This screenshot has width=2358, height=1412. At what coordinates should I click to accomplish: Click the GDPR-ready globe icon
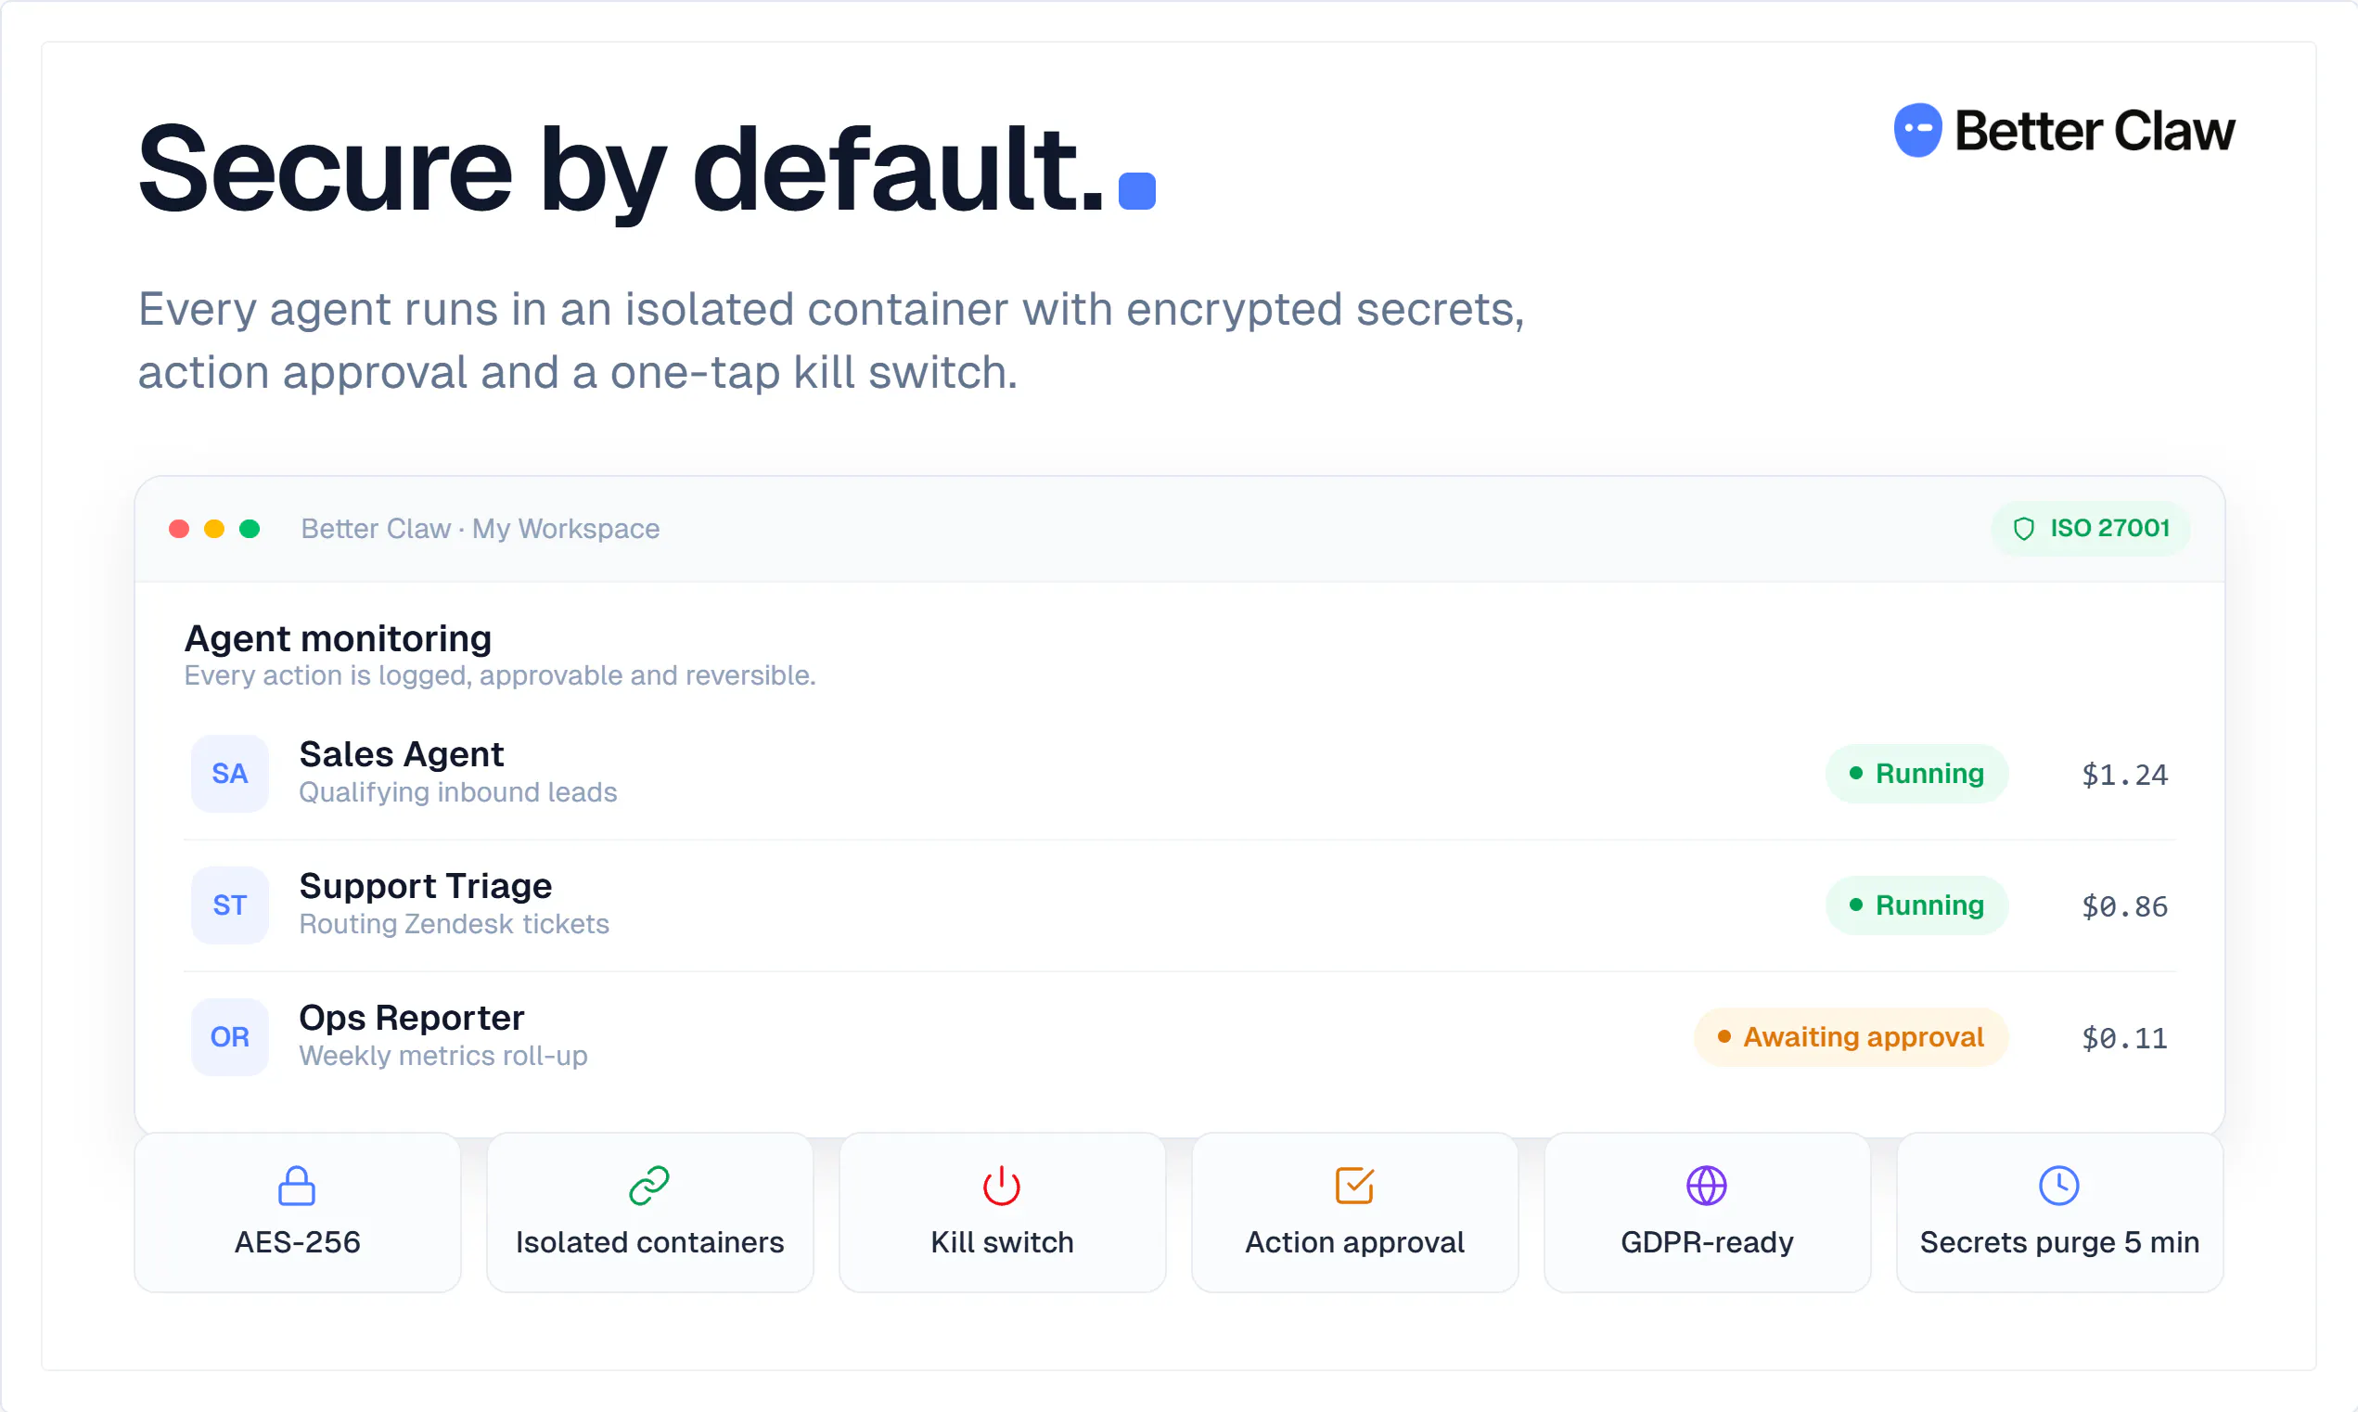[1707, 1186]
